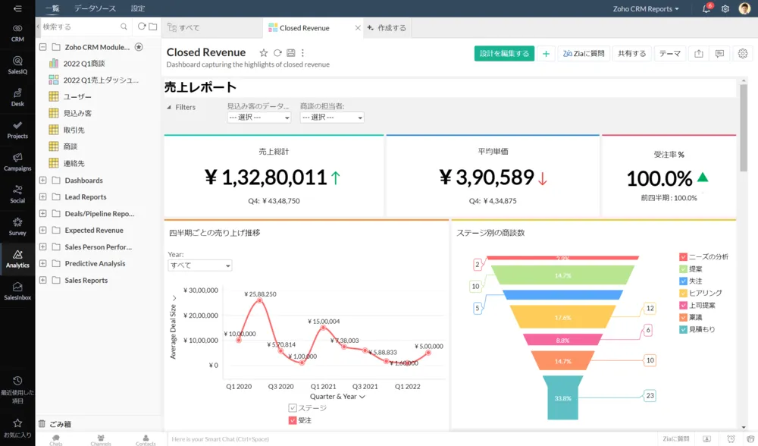The image size is (758, 446).
Task: Open Projects in the sidebar
Action: tap(17, 130)
